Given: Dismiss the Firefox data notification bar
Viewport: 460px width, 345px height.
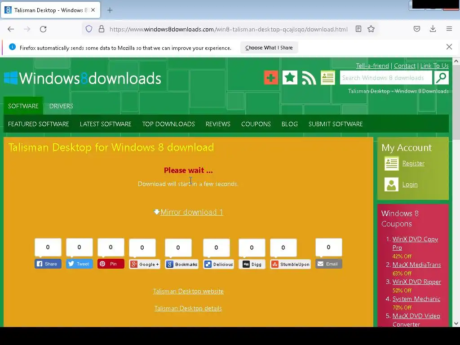Looking at the screenshot, I should (449, 47).
